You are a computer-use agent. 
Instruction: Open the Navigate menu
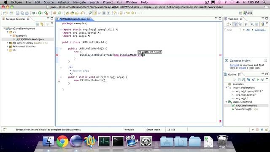coord(79,2)
